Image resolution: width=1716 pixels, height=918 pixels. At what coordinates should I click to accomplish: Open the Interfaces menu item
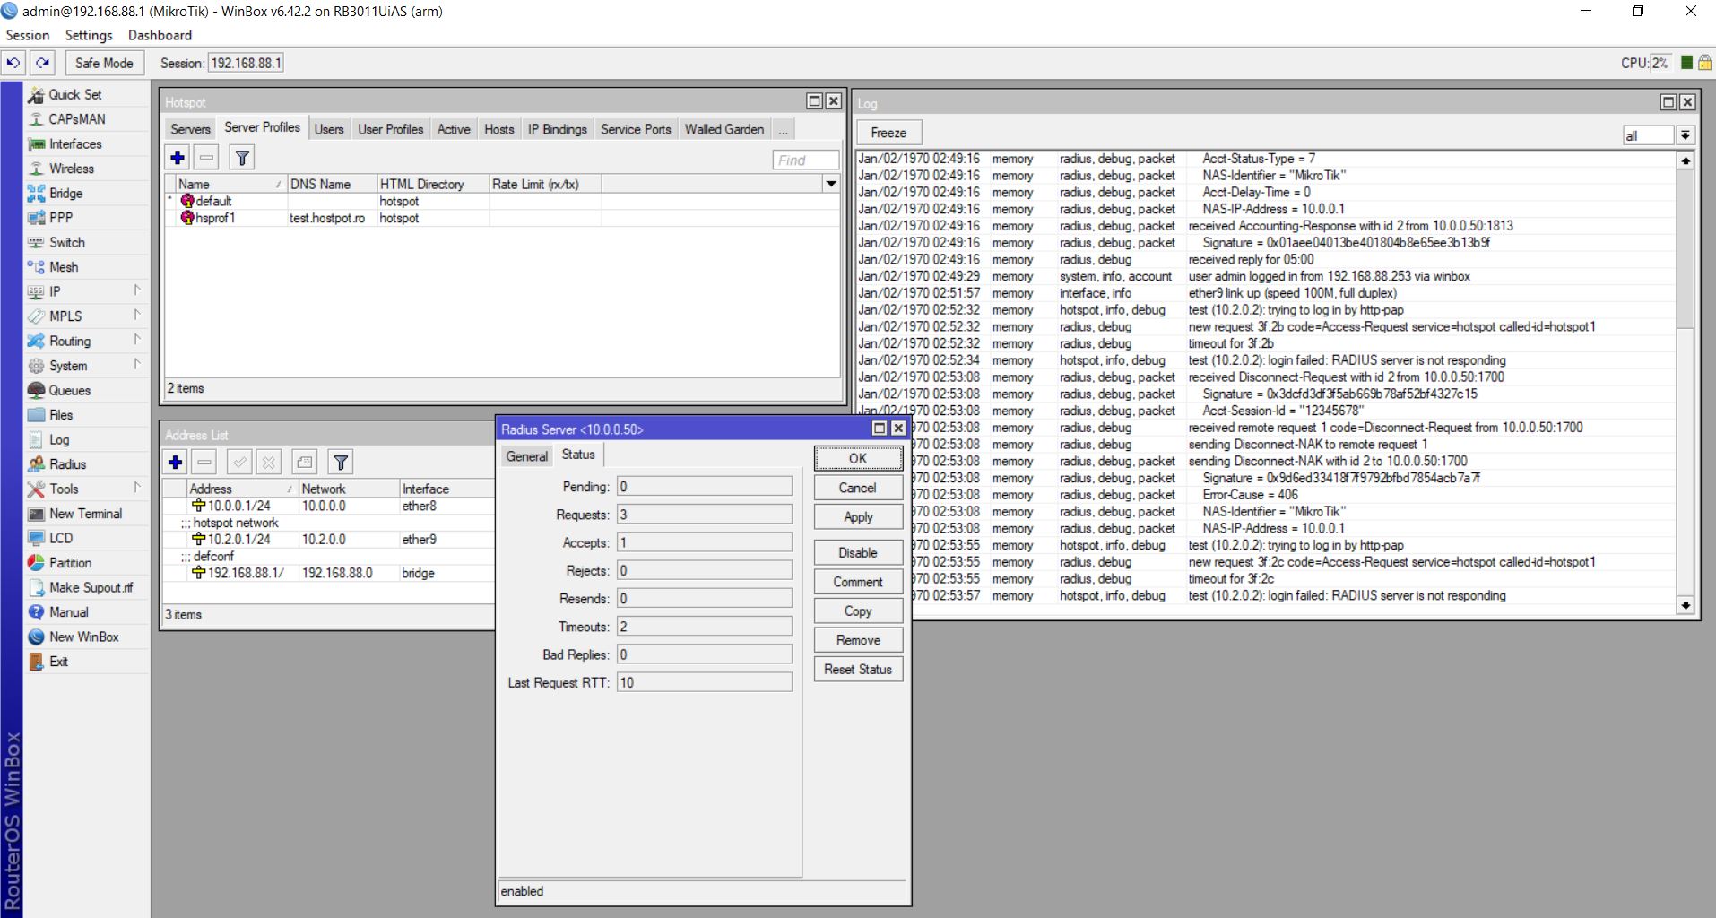click(x=75, y=143)
